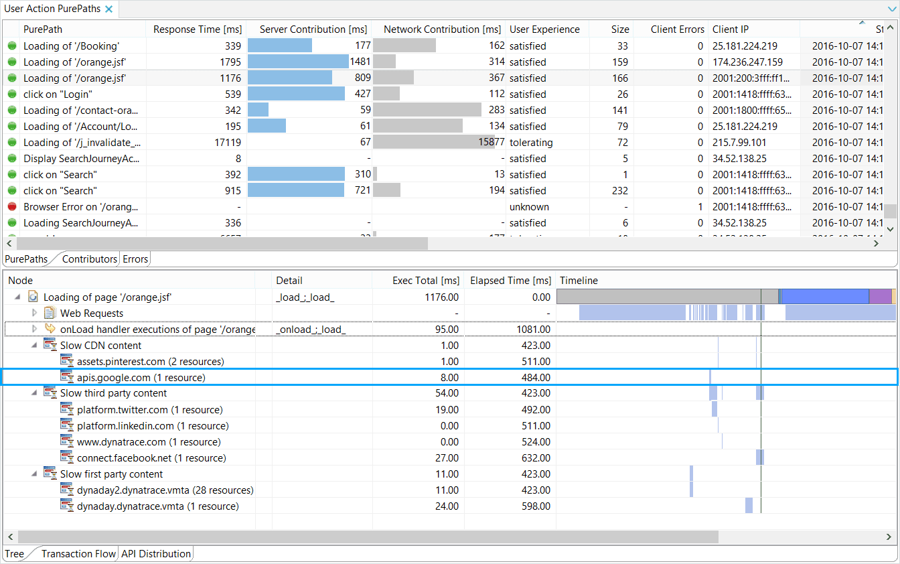Image resolution: width=900 pixels, height=564 pixels.
Task: Select the dynaday2.dynatrace.vmta (28 resources) row
Action: pyautogui.click(x=449, y=490)
